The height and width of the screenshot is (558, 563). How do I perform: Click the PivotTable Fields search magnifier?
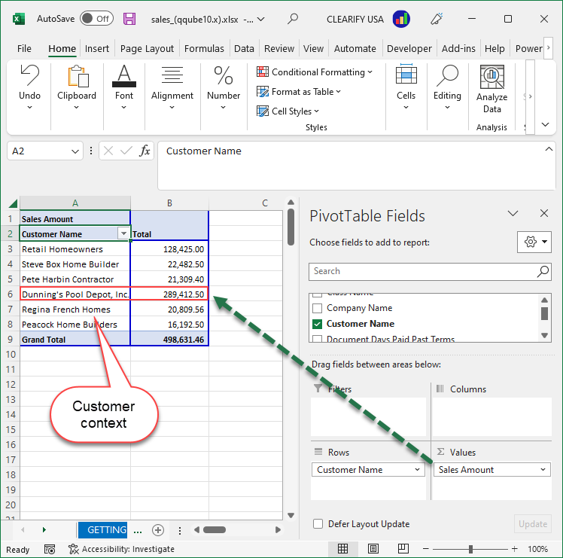click(543, 271)
